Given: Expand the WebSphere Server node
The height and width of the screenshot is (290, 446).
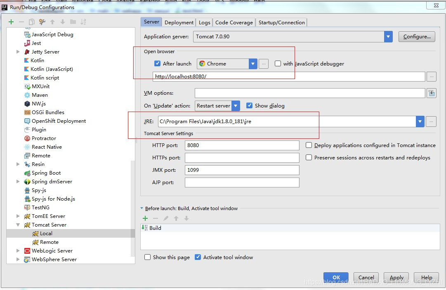Looking at the screenshot, I should (x=18, y=260).
